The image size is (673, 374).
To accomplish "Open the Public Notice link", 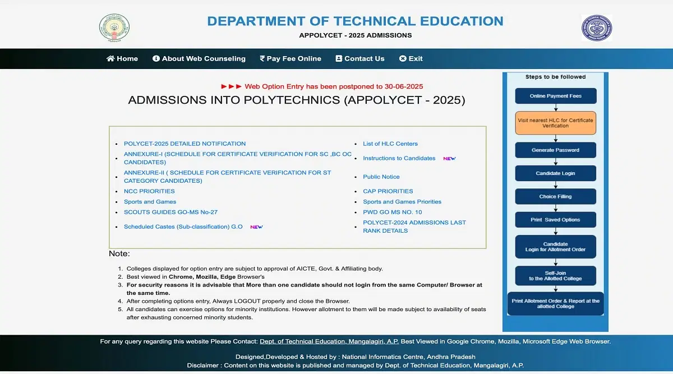I will [x=381, y=177].
